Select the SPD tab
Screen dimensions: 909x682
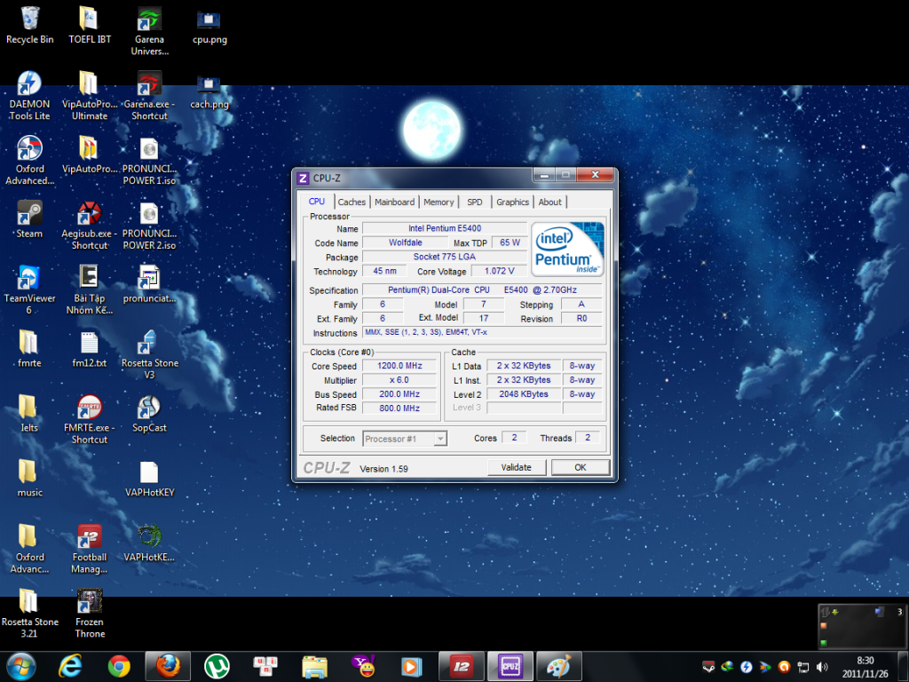474,202
